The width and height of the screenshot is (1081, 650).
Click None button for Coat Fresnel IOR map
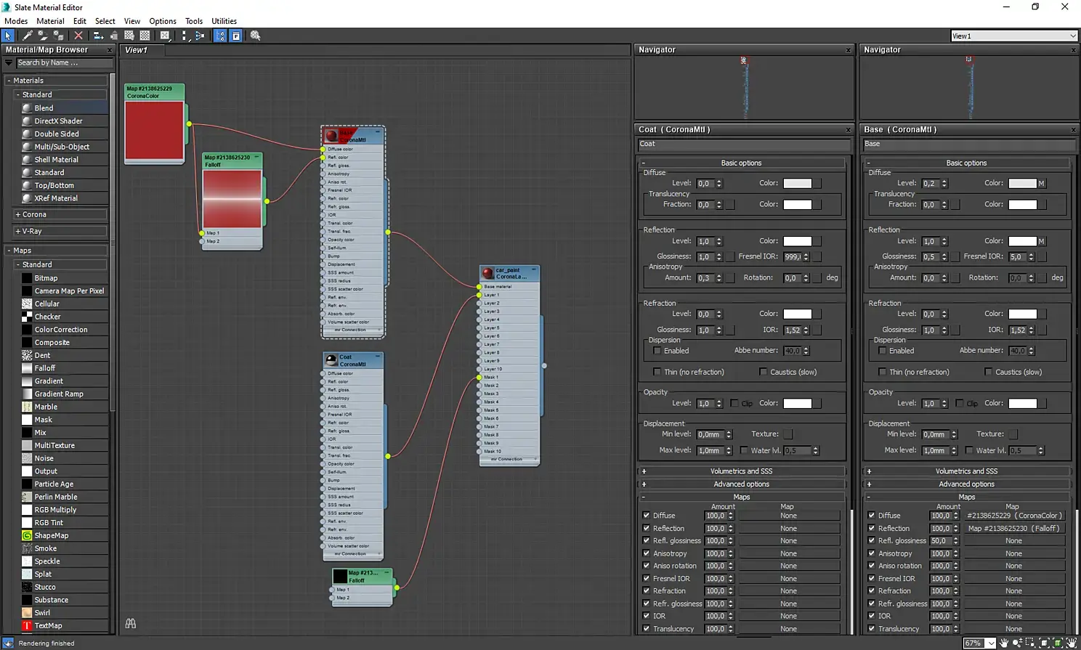[788, 579]
